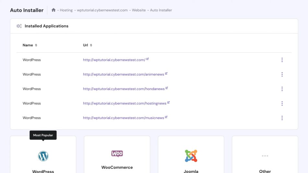Select the WooCommerce card label
Viewport: 308px width, 173px height.
point(117,167)
